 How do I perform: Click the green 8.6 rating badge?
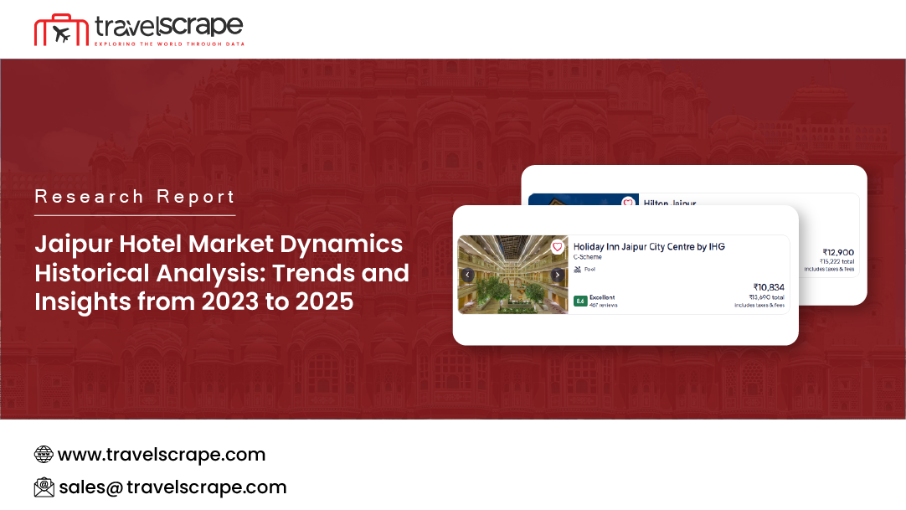tap(579, 301)
